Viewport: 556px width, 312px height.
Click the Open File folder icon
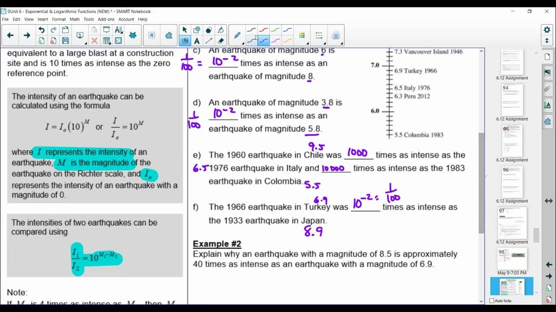tap(66, 30)
